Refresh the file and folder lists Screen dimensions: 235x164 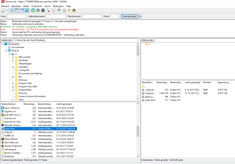(33, 11)
